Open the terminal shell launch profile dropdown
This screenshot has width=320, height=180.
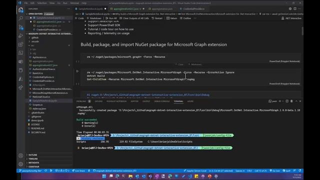tap(283, 101)
